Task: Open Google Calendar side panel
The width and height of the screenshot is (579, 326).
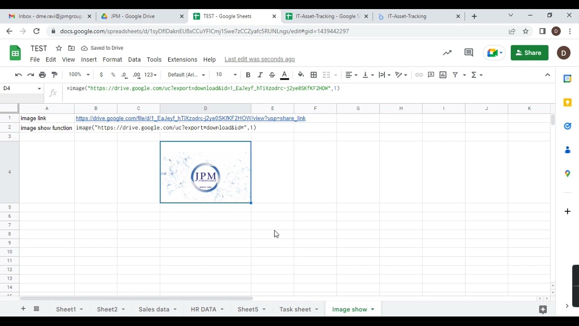Action: pyautogui.click(x=567, y=79)
